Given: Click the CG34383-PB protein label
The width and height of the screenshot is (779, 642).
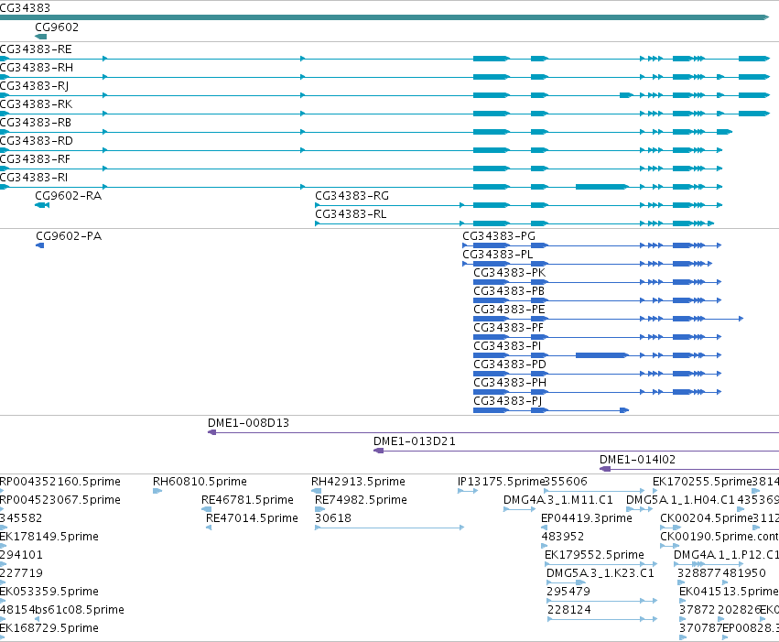Looking at the screenshot, I should click(x=509, y=291).
